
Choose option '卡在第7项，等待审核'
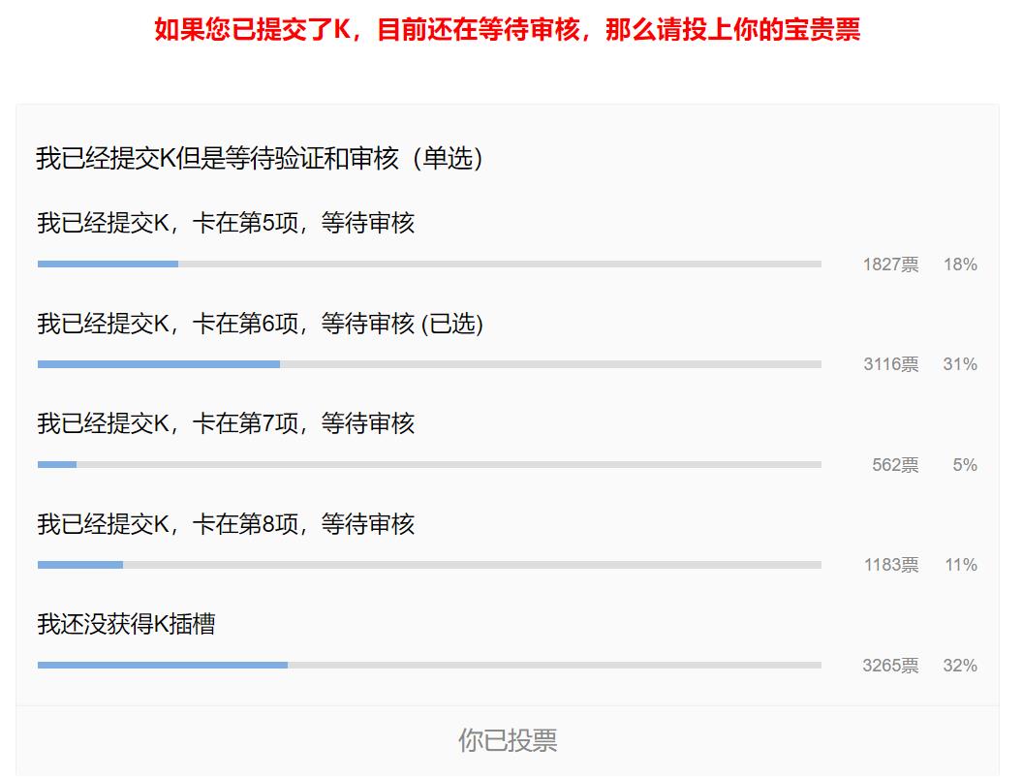tap(226, 423)
